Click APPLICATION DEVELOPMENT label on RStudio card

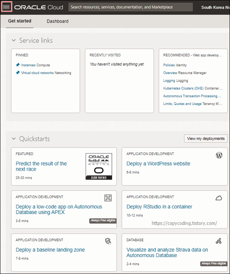click(x=150, y=197)
